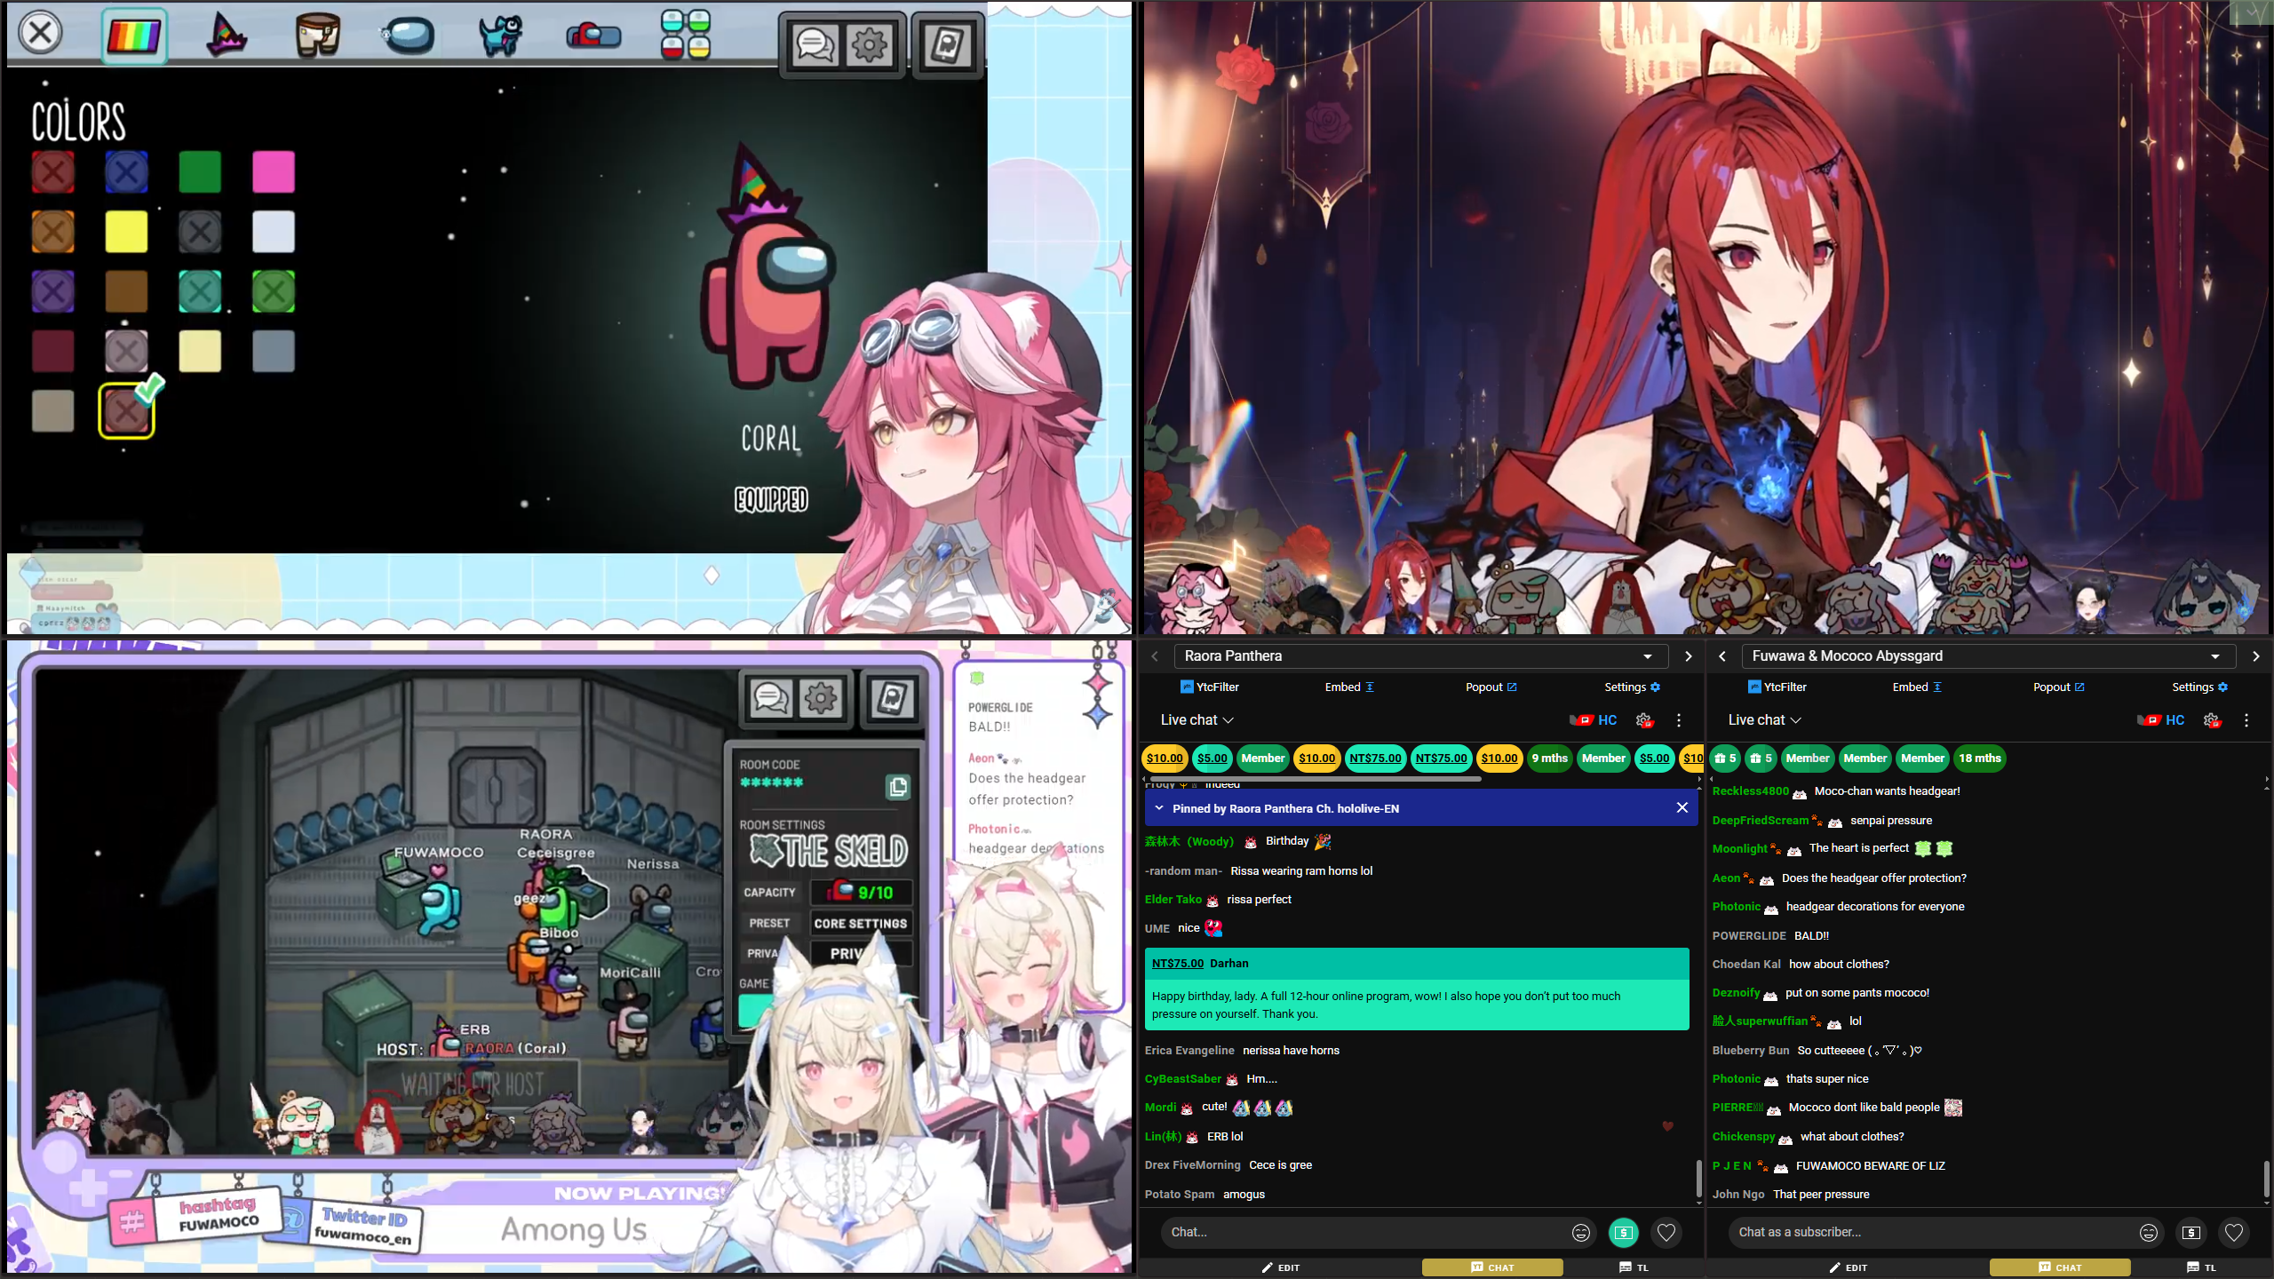The height and width of the screenshot is (1279, 2274).
Task: Open emoji picker in Raora Panthera chat
Action: pos(1580,1232)
